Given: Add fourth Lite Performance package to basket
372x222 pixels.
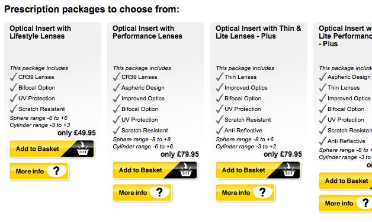Looking at the screenshot, I should 346,181.
